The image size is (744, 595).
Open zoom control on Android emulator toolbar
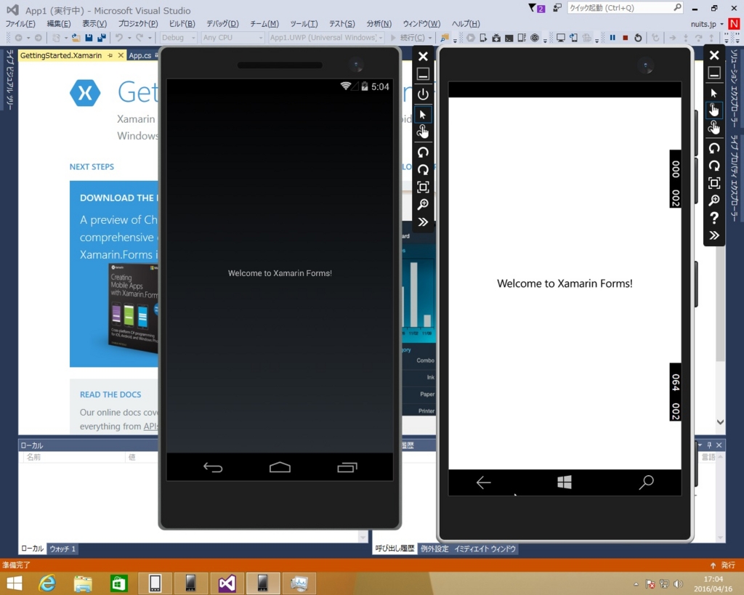(x=423, y=204)
